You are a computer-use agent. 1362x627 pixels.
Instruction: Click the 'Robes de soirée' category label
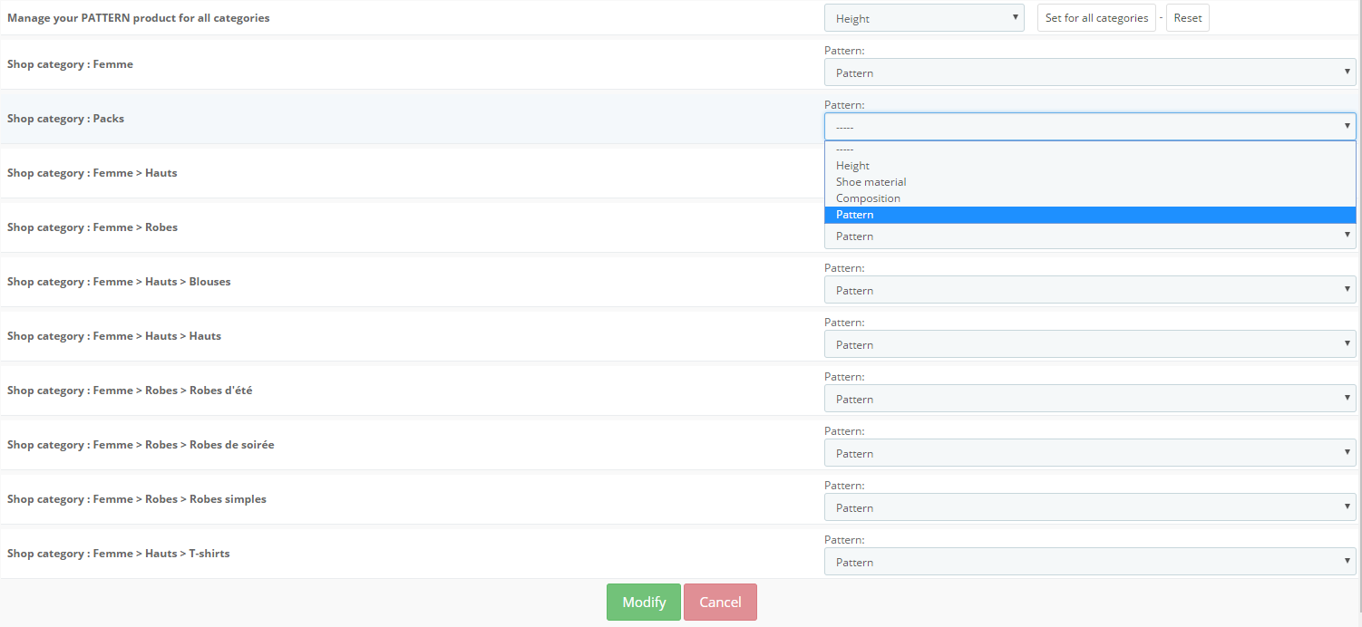pyautogui.click(x=141, y=445)
